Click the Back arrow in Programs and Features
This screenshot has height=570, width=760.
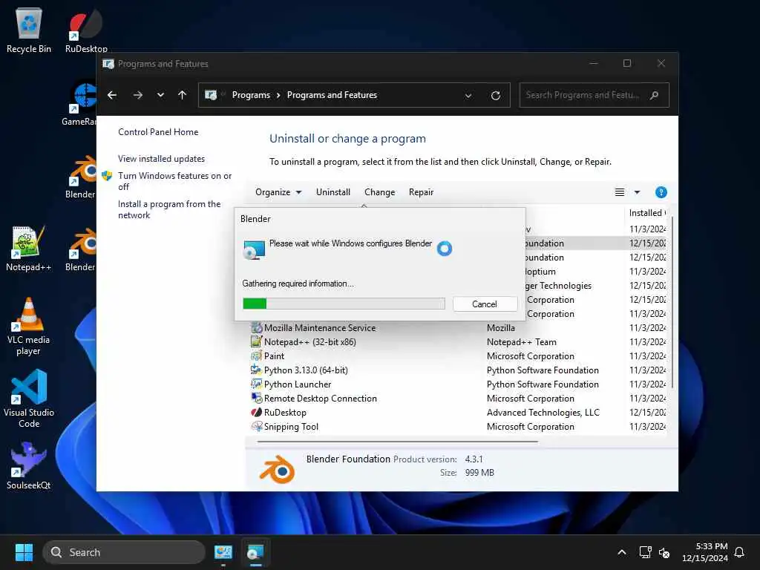click(112, 95)
